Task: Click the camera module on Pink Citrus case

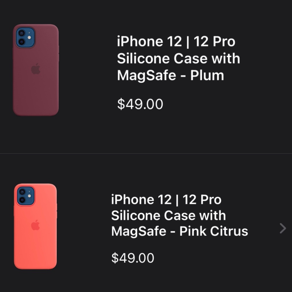Action: [x=26, y=196]
